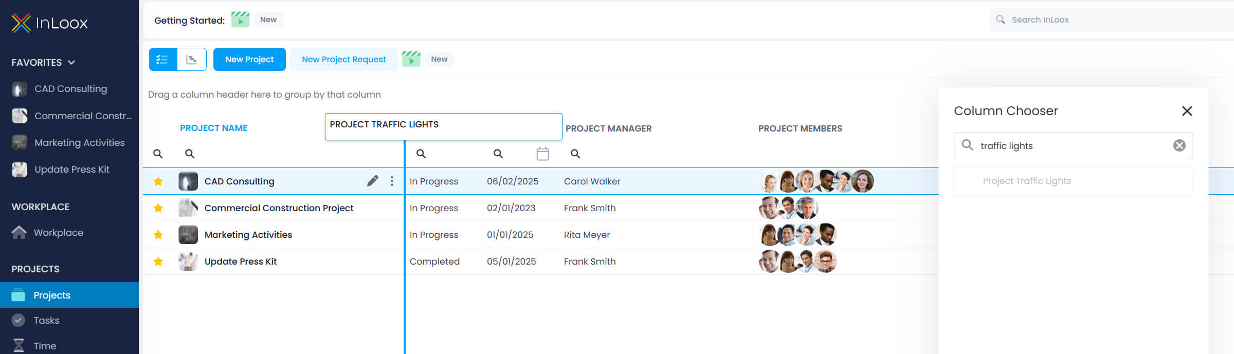The width and height of the screenshot is (1234, 354).
Task: Click the status column filter search icon
Action: (x=421, y=154)
